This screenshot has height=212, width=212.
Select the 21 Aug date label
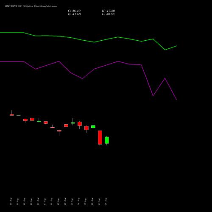[x=72, y=201]
